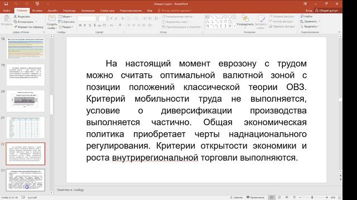The image size is (357, 200).
Task: Select the rectangle shape in shapes gallery
Action: pos(221,17)
